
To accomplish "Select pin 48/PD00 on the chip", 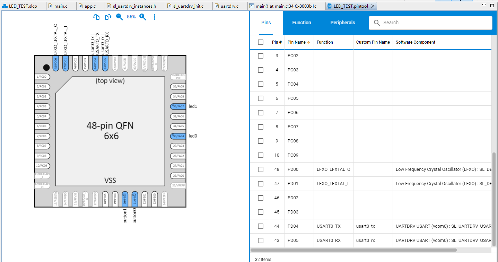I will click(55, 64).
